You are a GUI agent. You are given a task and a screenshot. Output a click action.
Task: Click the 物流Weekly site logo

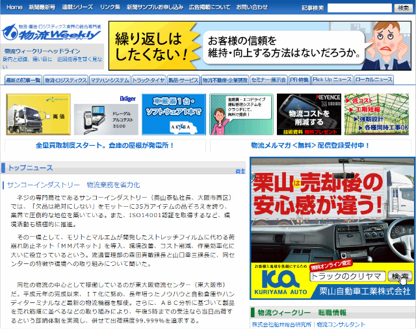click(52, 33)
